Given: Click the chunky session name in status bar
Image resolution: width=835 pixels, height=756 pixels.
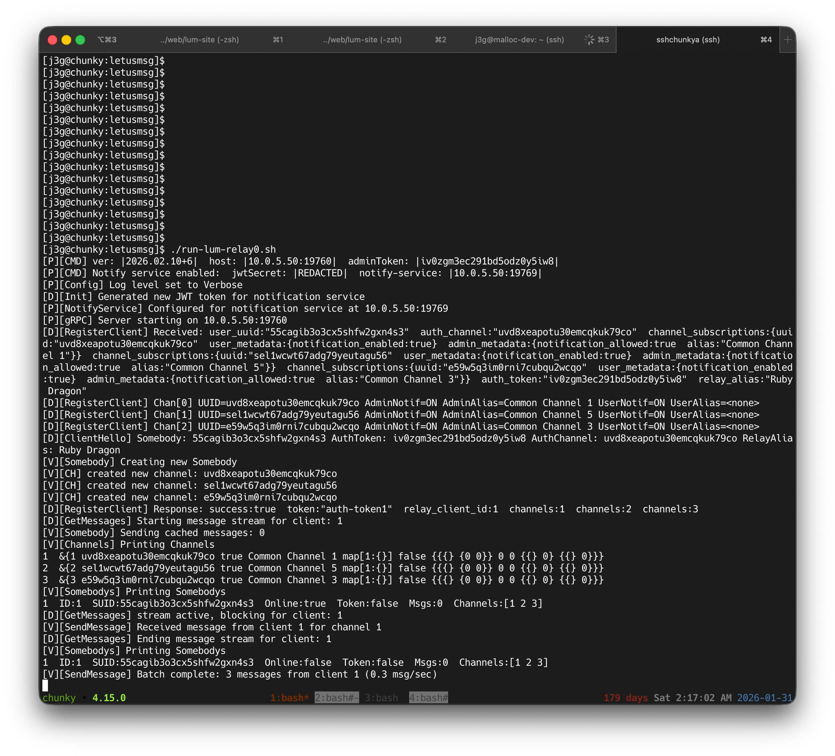Looking at the screenshot, I should (x=59, y=698).
